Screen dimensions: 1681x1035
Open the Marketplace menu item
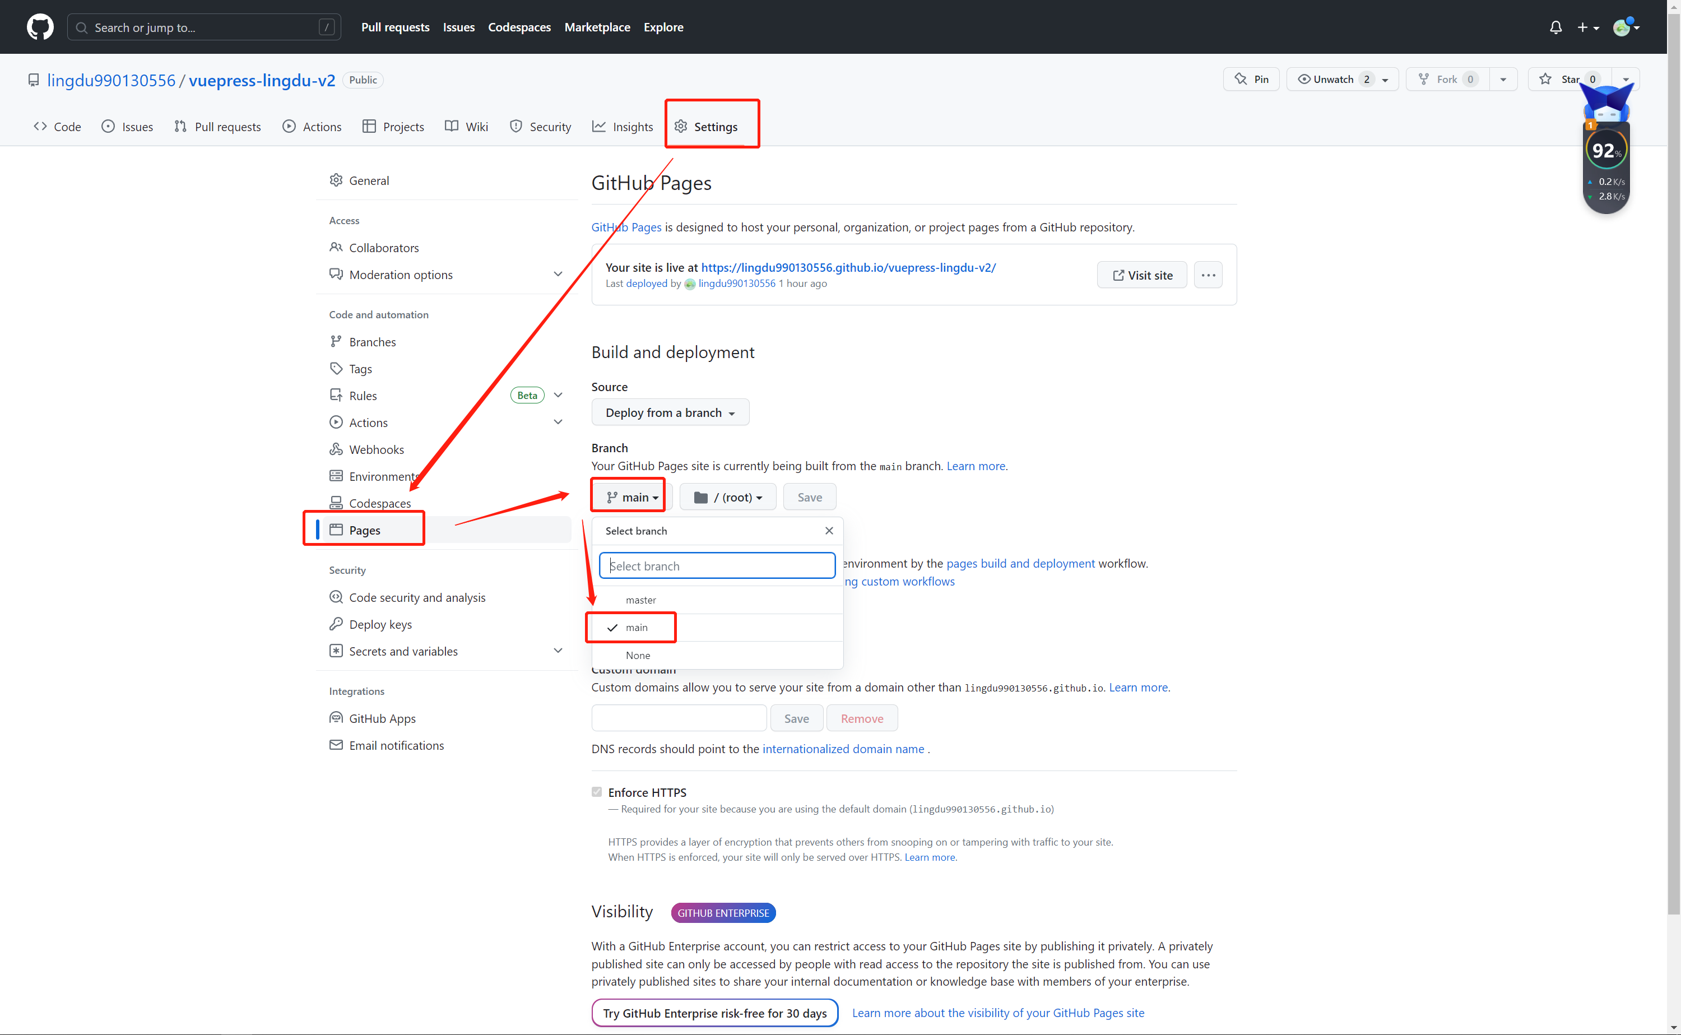click(597, 27)
